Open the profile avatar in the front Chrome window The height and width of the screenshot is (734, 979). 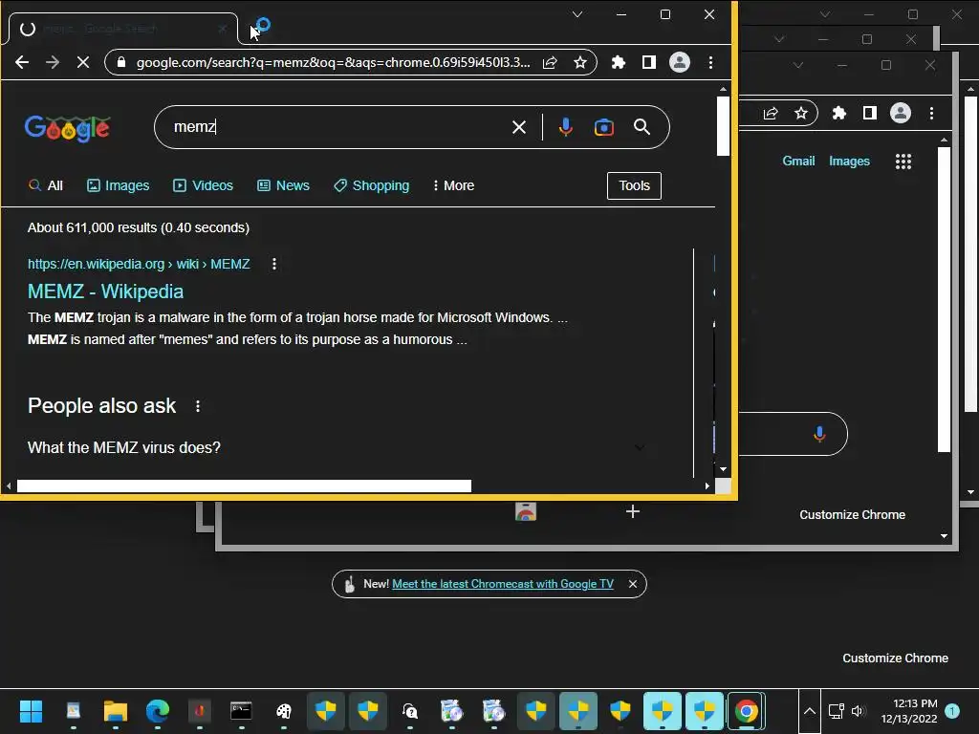point(680,62)
